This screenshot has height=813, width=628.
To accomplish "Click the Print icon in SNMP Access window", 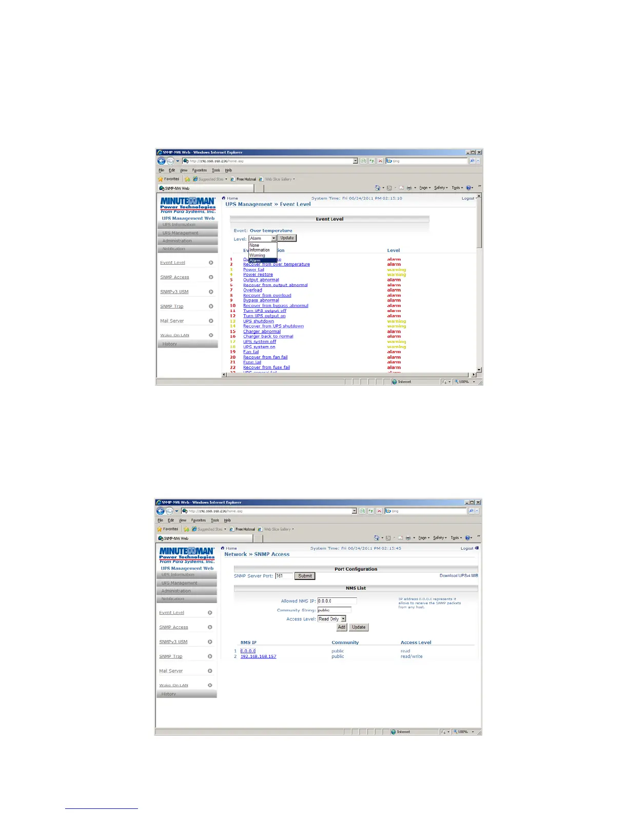I will (x=408, y=538).
